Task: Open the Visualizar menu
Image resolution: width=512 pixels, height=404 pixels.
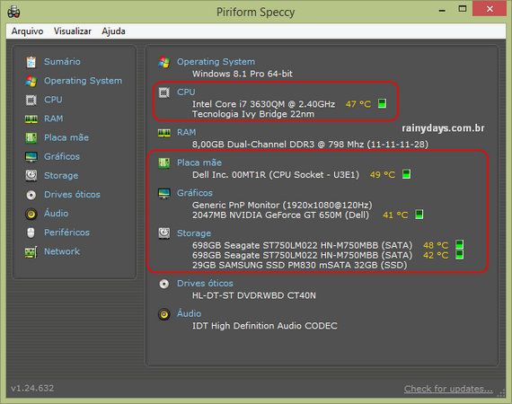Action: pyautogui.click(x=73, y=31)
